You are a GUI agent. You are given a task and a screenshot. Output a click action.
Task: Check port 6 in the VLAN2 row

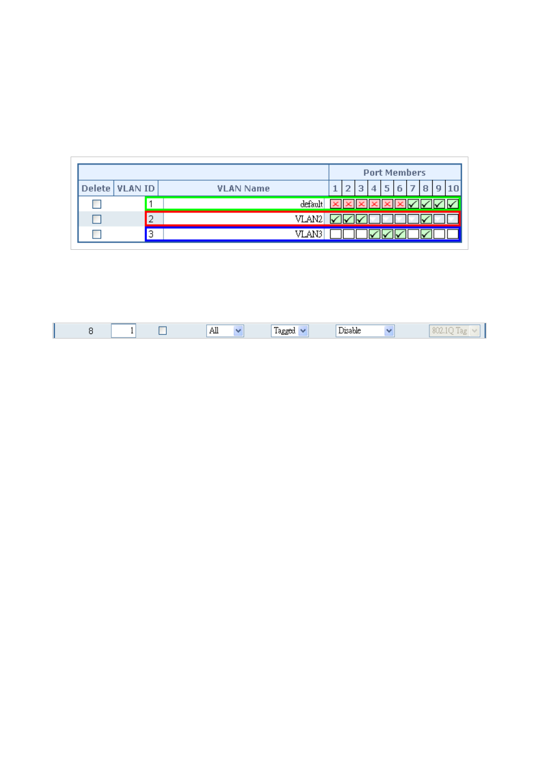pyautogui.click(x=401, y=219)
